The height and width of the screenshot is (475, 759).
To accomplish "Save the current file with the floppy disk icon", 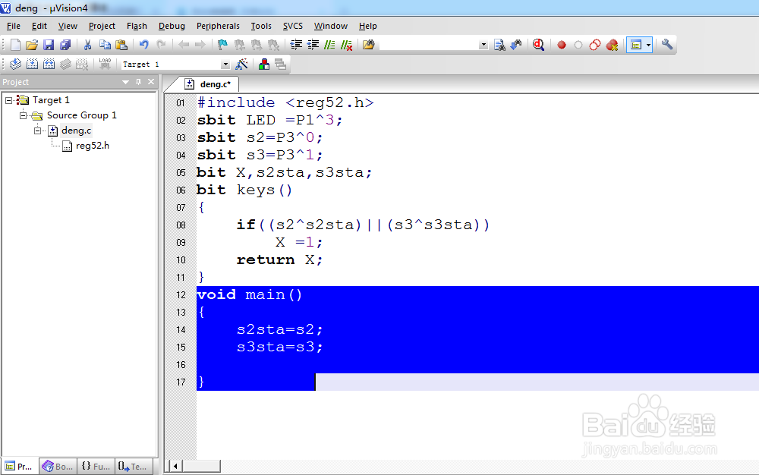I will click(x=49, y=45).
